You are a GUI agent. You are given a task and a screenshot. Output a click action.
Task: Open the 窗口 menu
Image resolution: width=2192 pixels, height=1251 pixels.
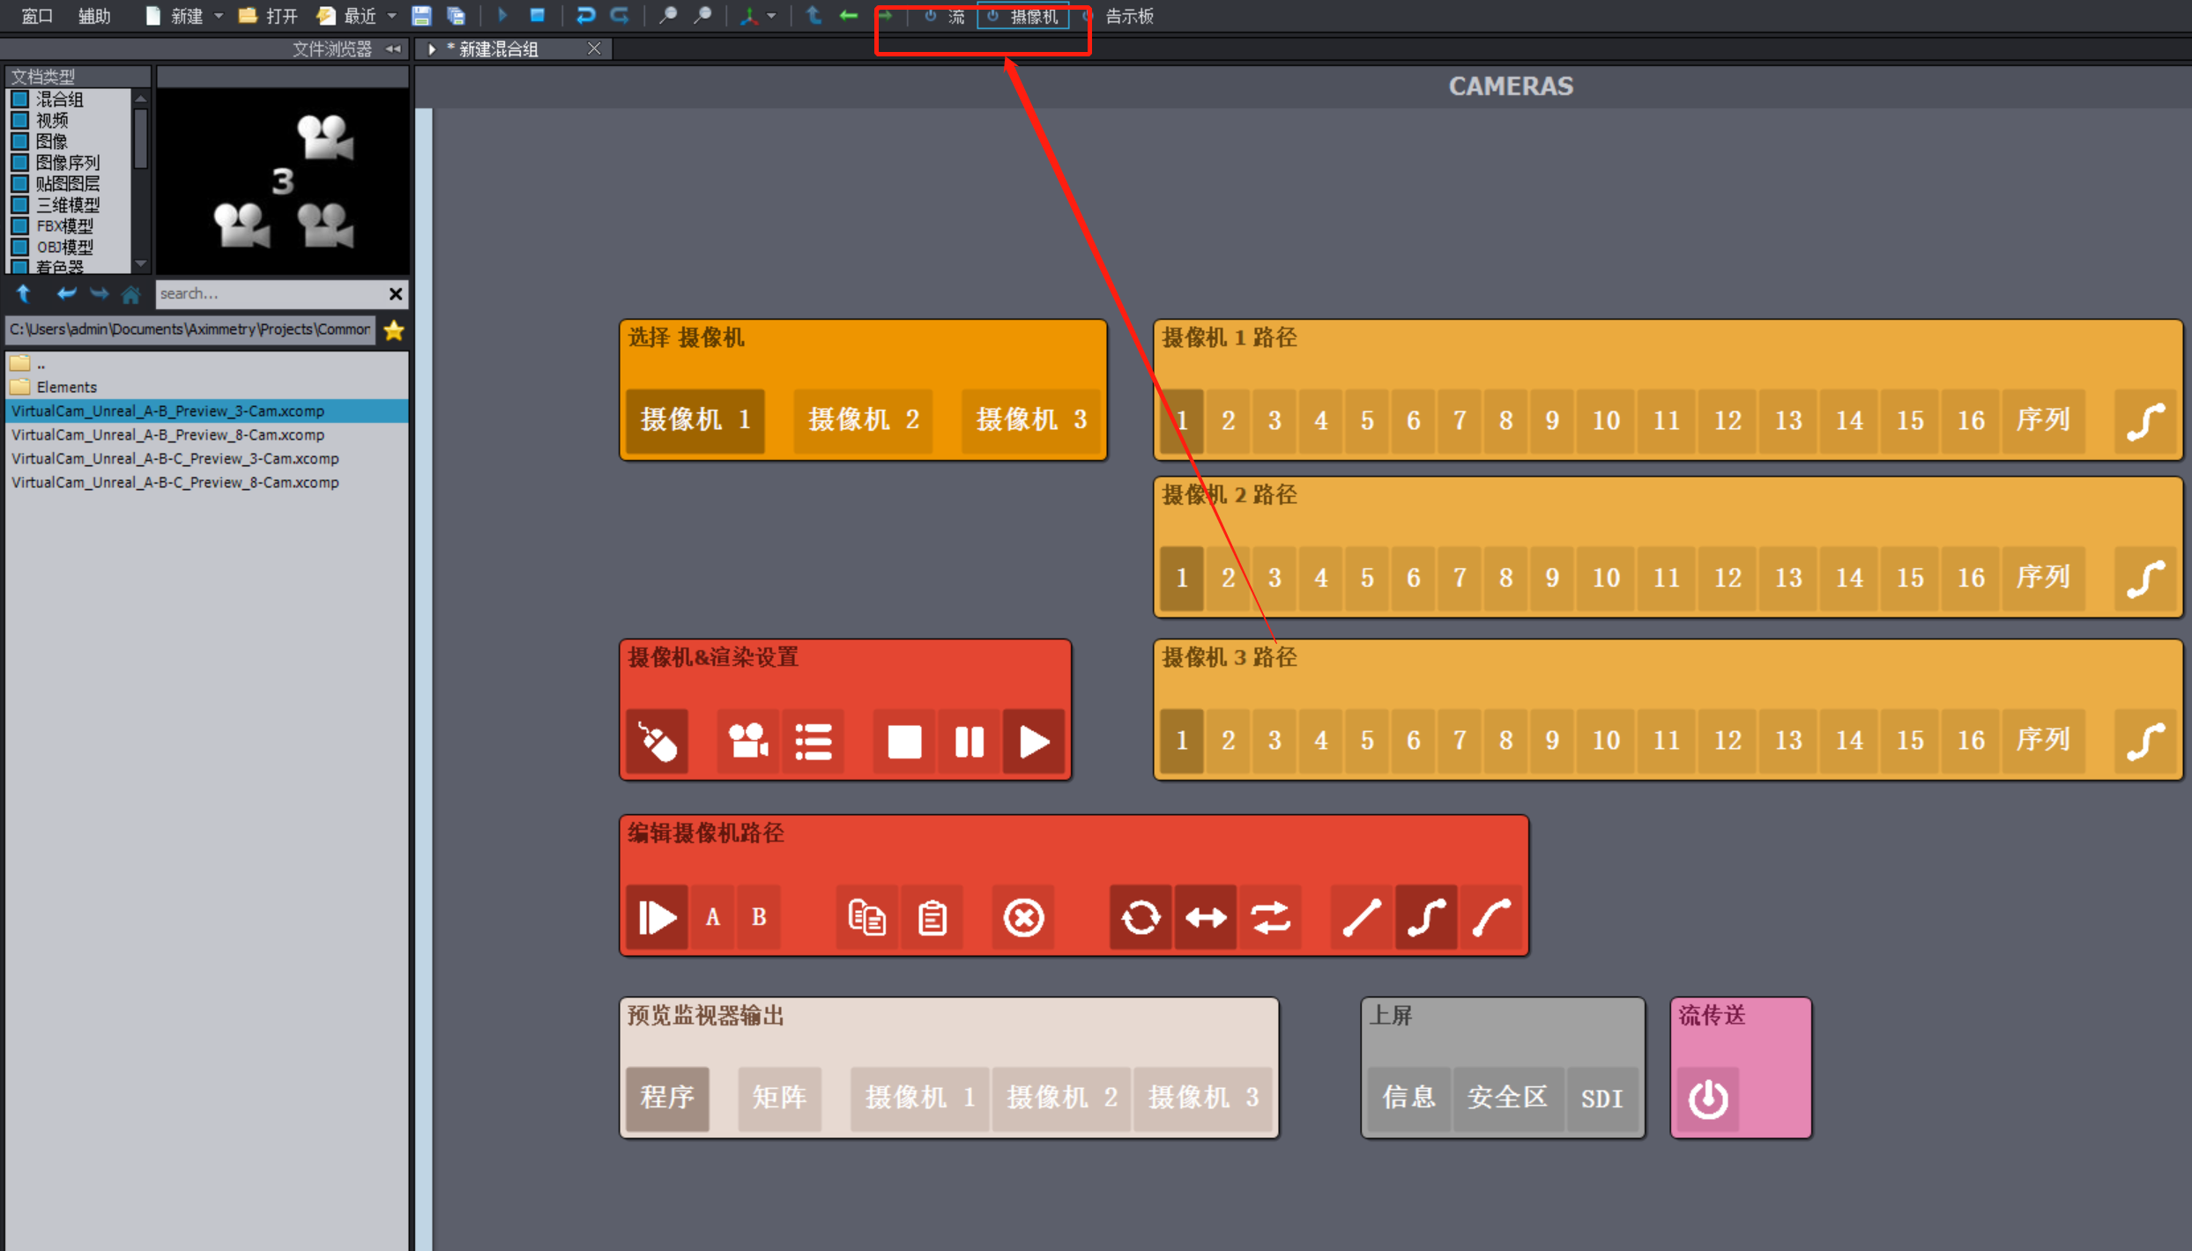click(x=36, y=16)
